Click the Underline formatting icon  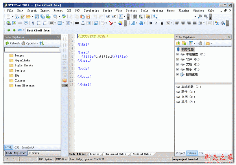tap(162, 23)
